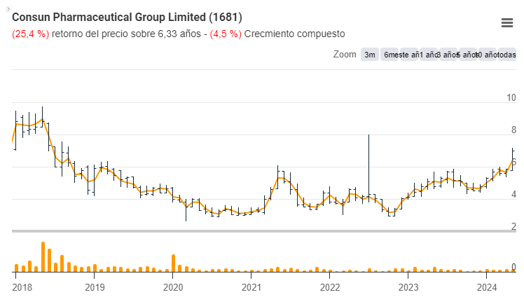Click the y-axis value 10
This screenshot has height=297, width=524.
coord(511,97)
